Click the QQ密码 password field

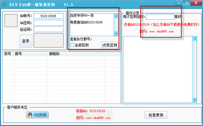[x=48, y=23]
